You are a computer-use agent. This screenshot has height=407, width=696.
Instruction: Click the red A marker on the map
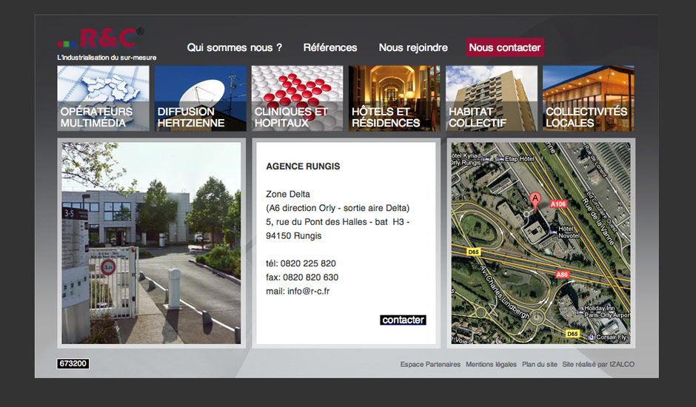pos(535,198)
